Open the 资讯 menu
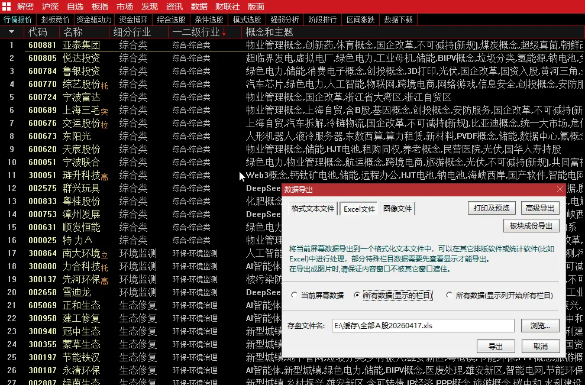 coord(174,7)
